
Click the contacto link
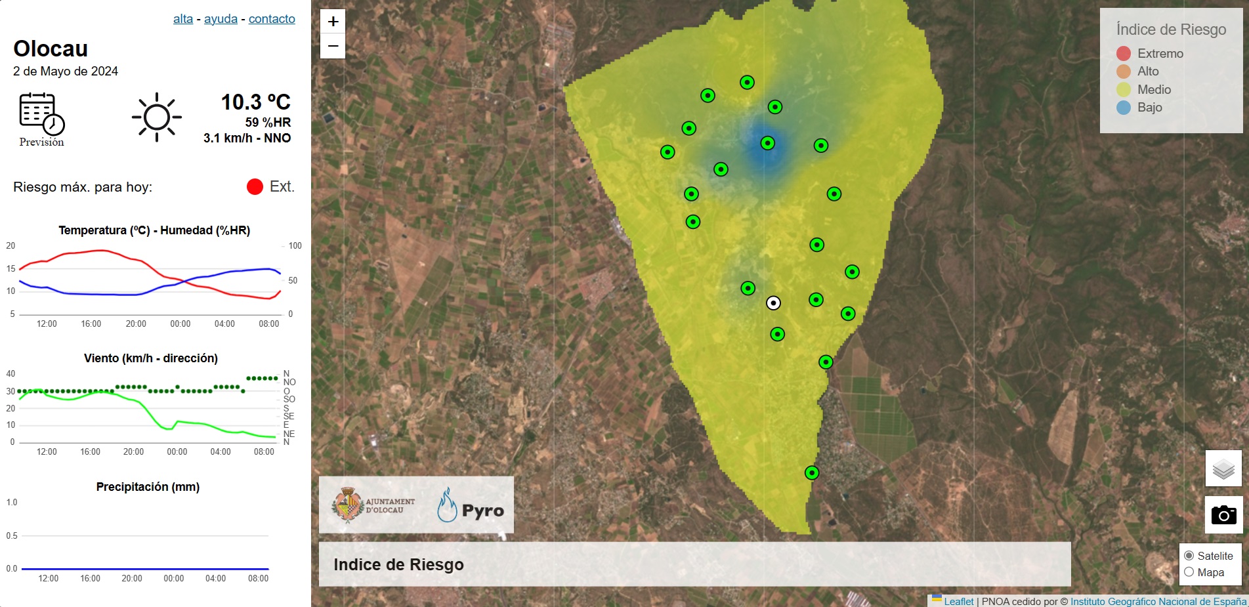pyautogui.click(x=271, y=18)
